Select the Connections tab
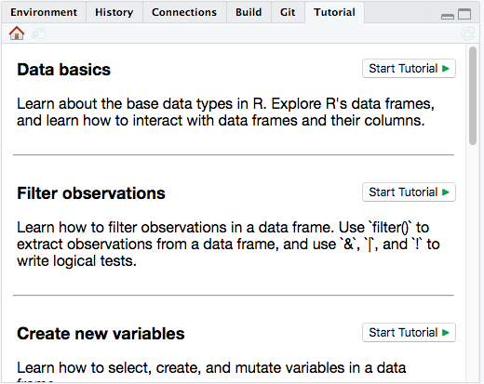This screenshot has width=484, height=384. point(184,12)
